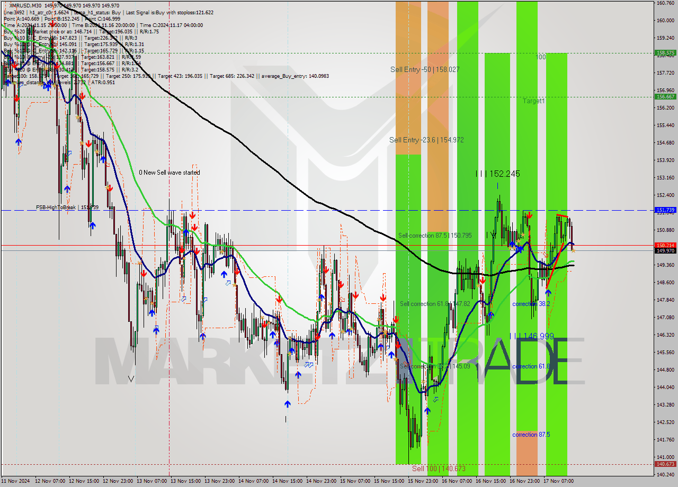This screenshot has width=678, height=487.
Task: Click the 147.080 price axis value
Action: click(x=665, y=317)
